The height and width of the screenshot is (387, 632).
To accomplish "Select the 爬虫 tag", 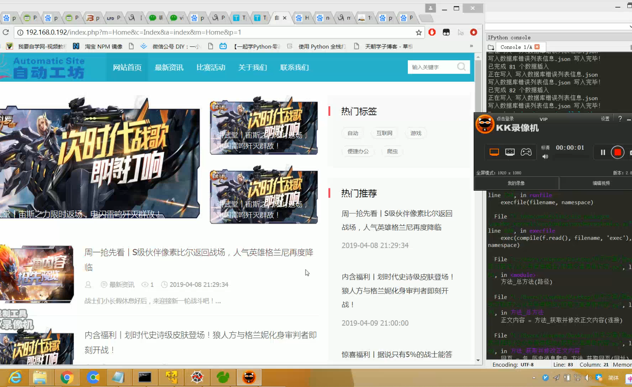I will [392, 151].
